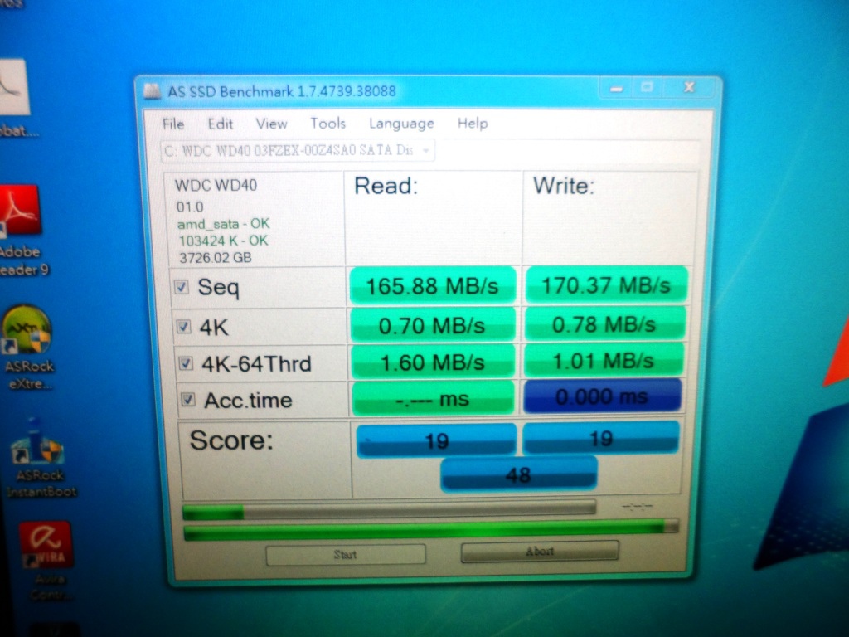Click the elapsed time indicator beside progress bar
The width and height of the screenshot is (849, 637).
[638, 506]
